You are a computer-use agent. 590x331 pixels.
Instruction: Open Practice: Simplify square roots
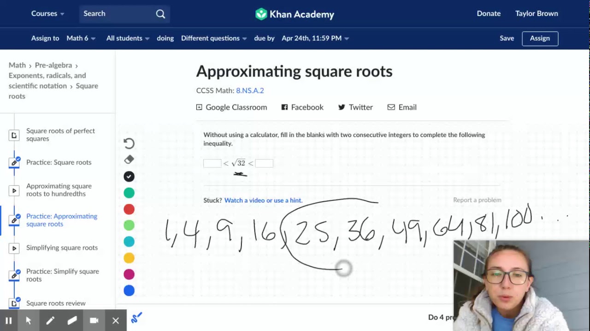pyautogui.click(x=63, y=275)
